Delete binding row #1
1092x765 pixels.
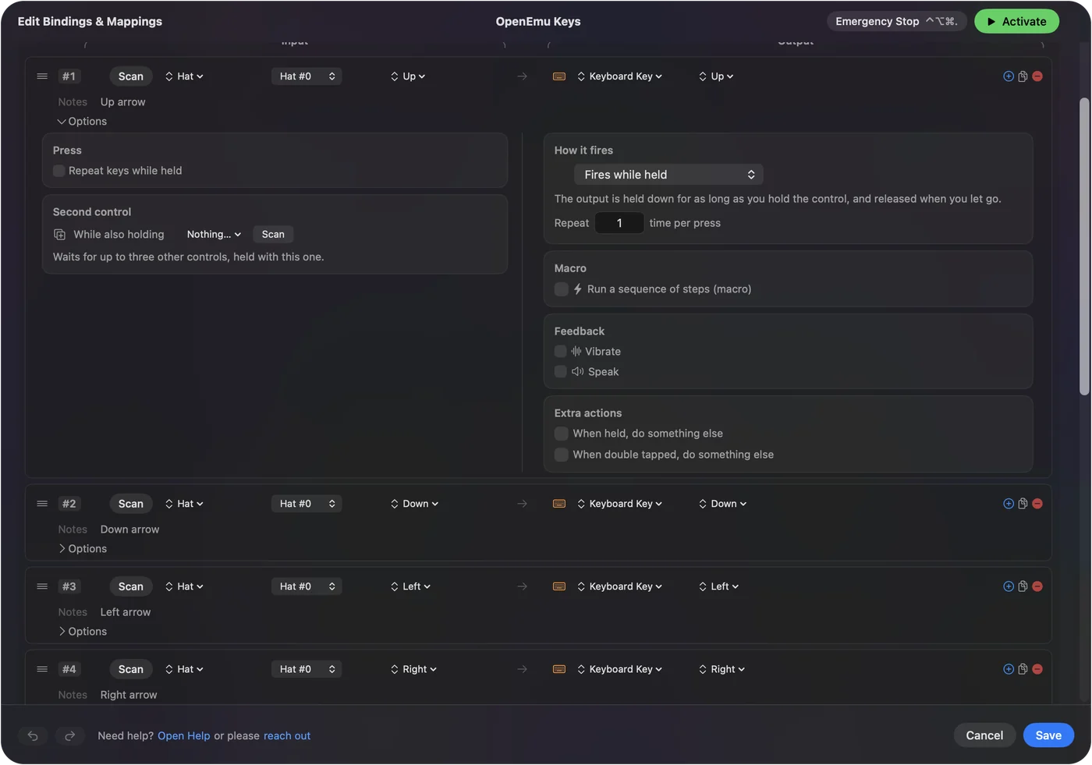click(x=1037, y=76)
